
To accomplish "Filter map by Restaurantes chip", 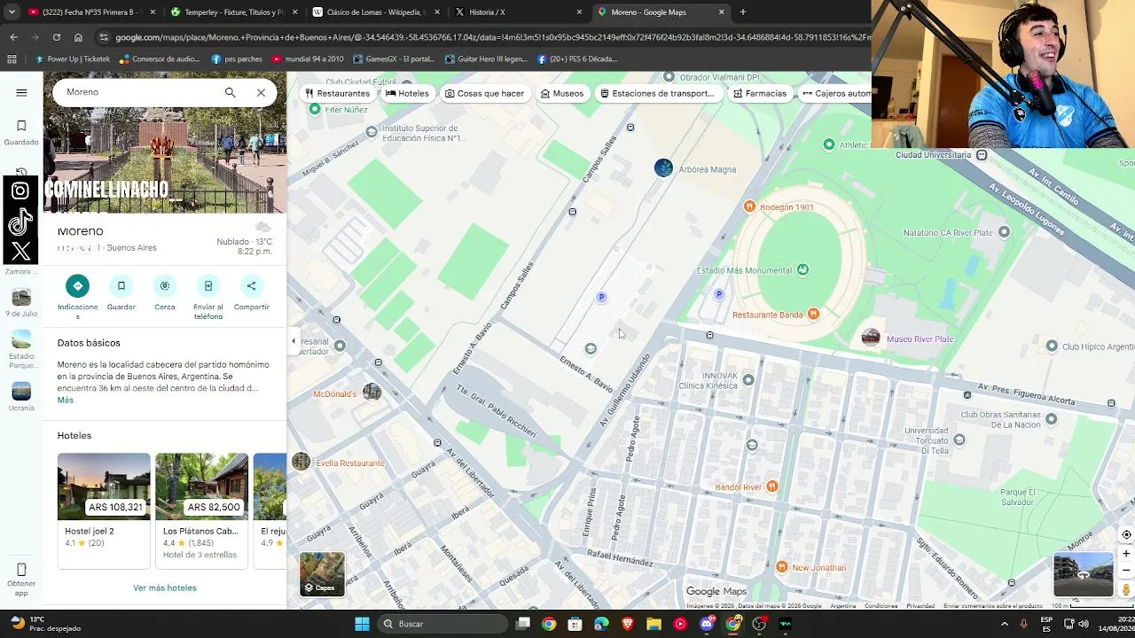I will click(x=337, y=93).
